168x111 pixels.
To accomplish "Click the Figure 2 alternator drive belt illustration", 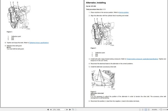I will [x=103, y=79].
